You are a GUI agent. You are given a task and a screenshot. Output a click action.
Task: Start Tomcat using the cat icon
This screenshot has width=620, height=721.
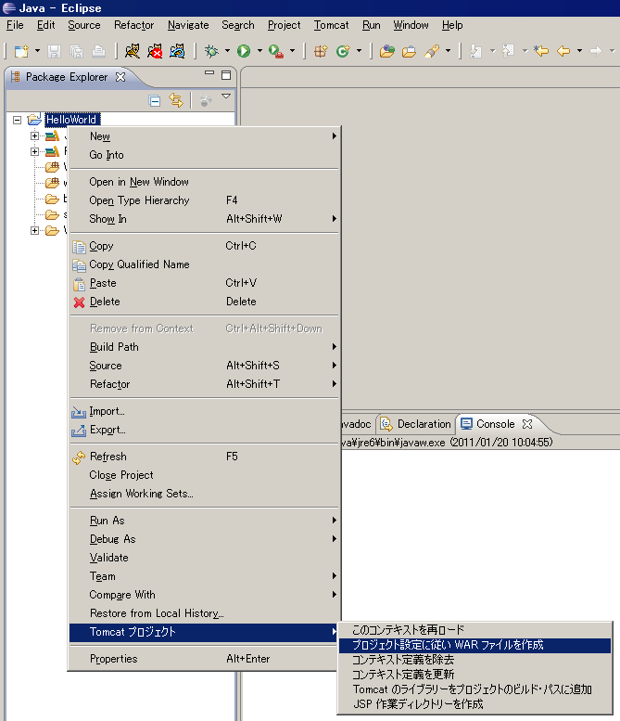[x=133, y=51]
